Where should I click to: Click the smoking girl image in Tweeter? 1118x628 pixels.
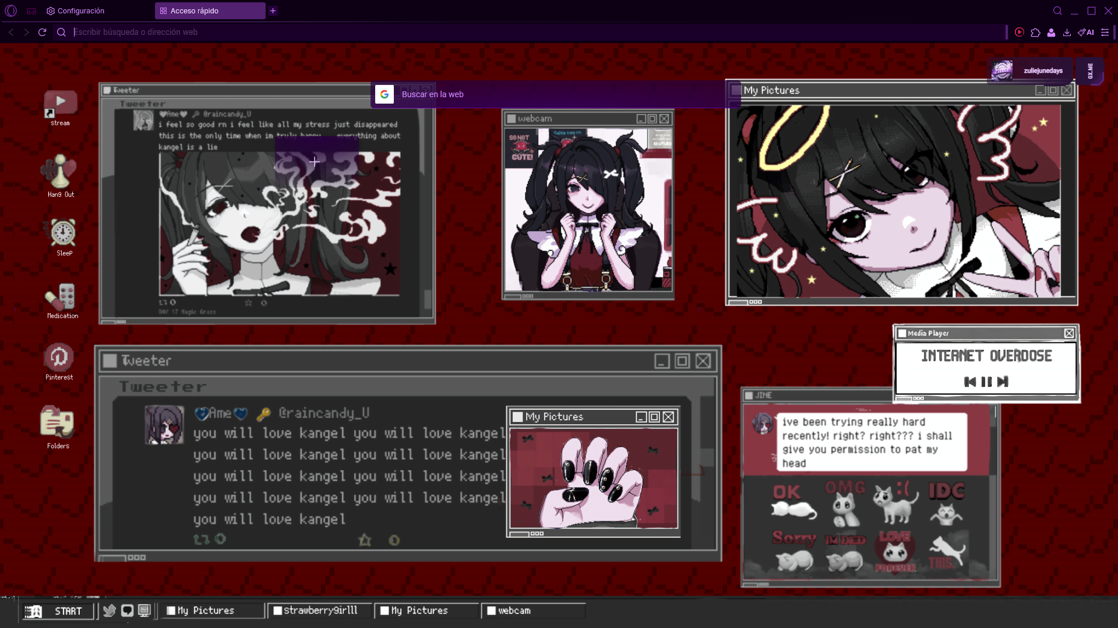pyautogui.click(x=280, y=223)
